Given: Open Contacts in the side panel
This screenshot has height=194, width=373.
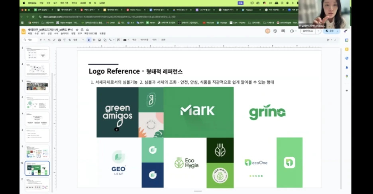Looking at the screenshot, I should tap(347, 67).
